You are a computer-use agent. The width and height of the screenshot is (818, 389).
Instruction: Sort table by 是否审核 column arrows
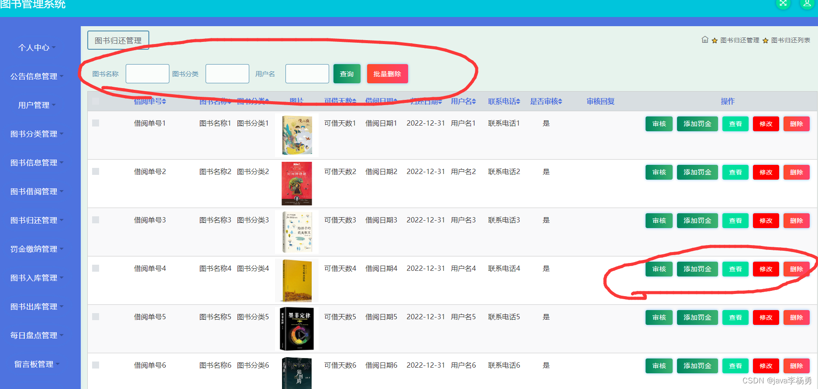click(560, 102)
